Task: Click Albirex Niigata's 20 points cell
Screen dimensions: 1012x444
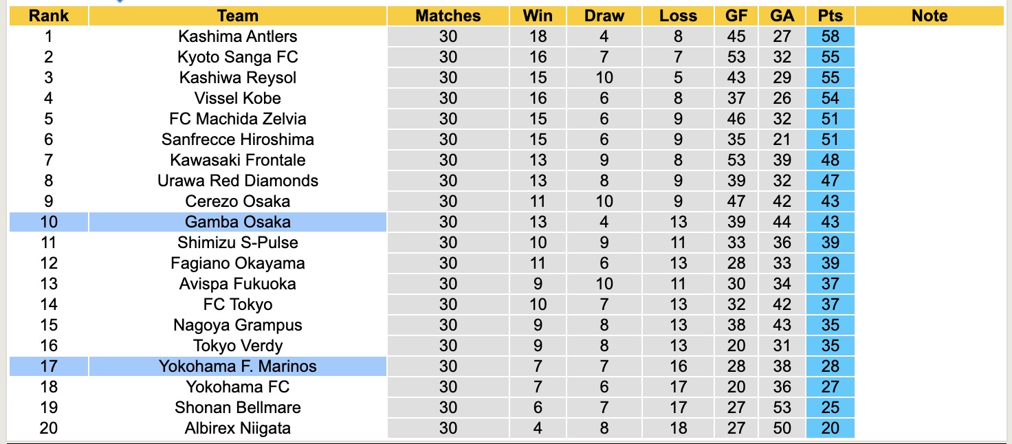Action: point(830,428)
